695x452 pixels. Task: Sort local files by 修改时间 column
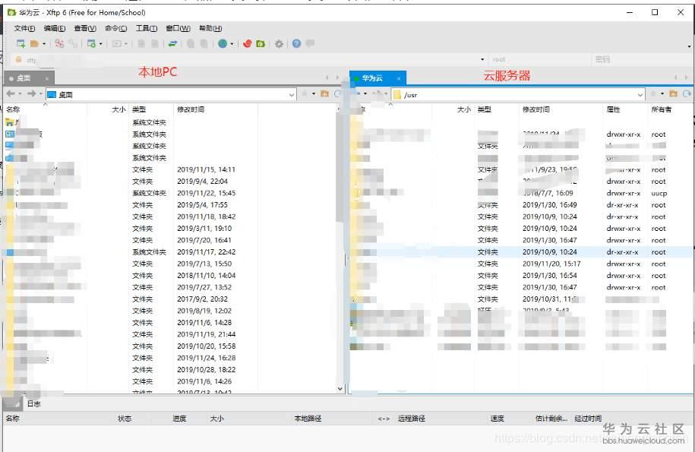coord(191,109)
